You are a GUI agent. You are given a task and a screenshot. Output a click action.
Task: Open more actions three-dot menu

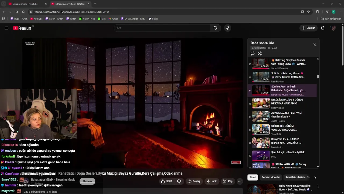(x=240, y=181)
